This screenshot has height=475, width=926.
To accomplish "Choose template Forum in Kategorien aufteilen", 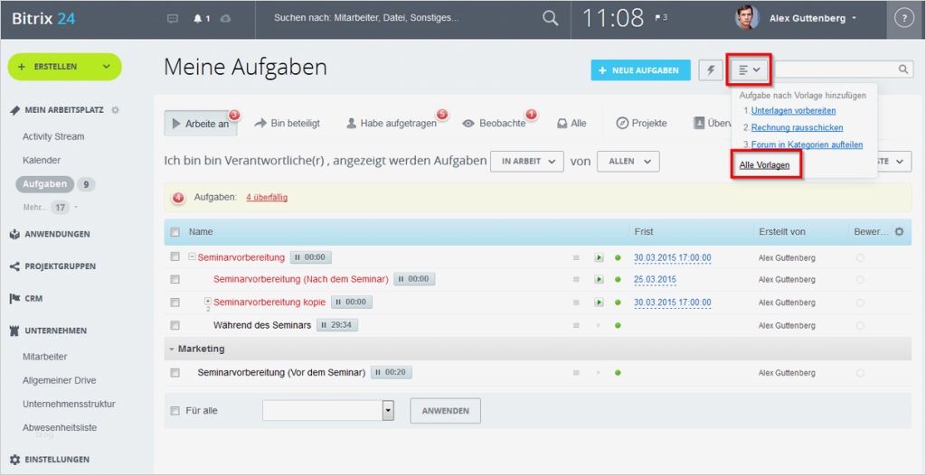I will point(807,144).
